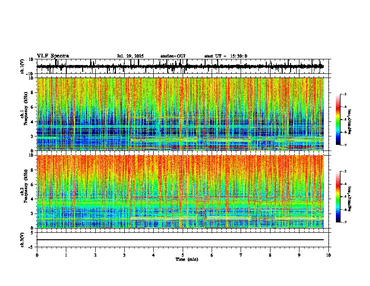Click the date text "Jul. 29, 2025"

coord(130,56)
